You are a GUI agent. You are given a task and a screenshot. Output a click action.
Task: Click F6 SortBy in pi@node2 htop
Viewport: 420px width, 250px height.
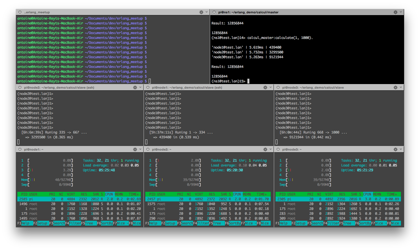[233, 223]
